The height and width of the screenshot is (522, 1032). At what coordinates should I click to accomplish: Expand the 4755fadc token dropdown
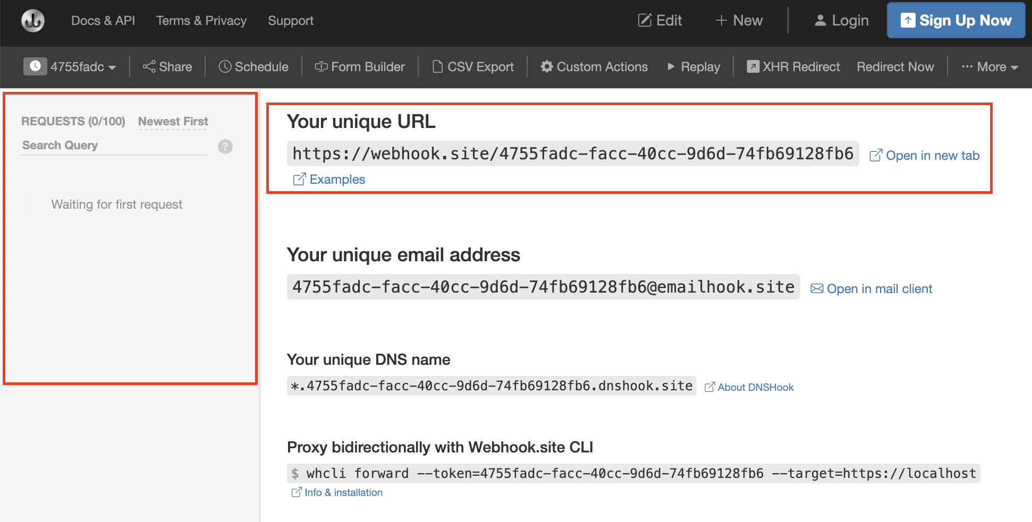click(83, 67)
